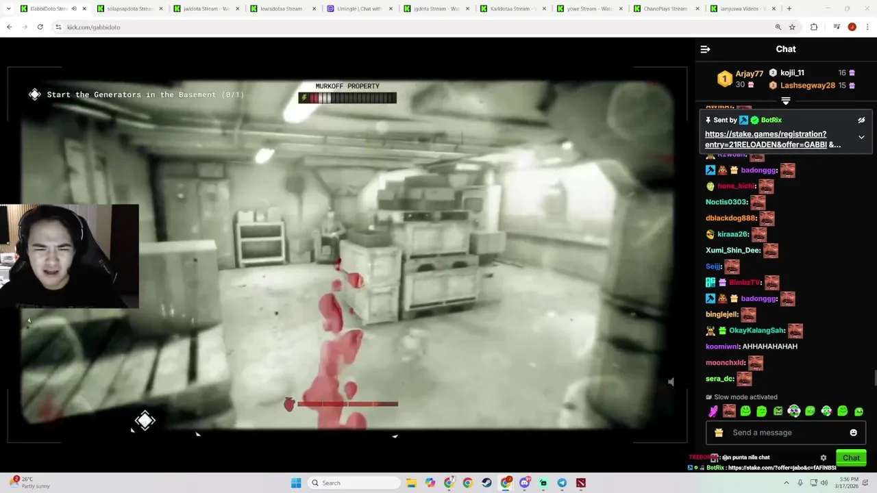Viewport: 877px width, 493px height.
Task: Send the message with the green Chat button
Action: [851, 458]
